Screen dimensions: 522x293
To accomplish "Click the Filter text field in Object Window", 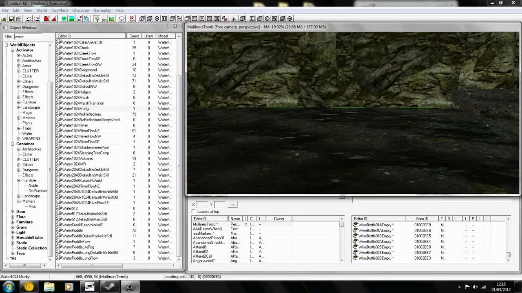I will pos(28,37).
